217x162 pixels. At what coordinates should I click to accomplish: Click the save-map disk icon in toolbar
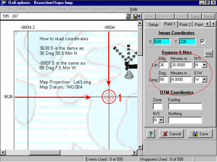click(x=137, y=16)
